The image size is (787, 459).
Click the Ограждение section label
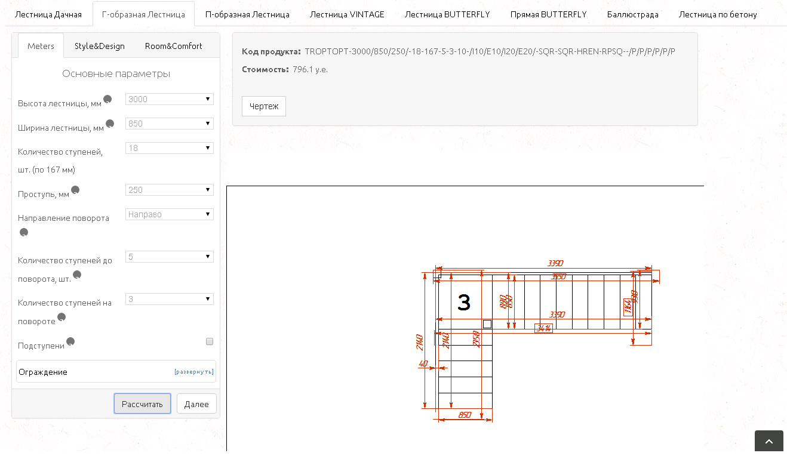[43, 372]
